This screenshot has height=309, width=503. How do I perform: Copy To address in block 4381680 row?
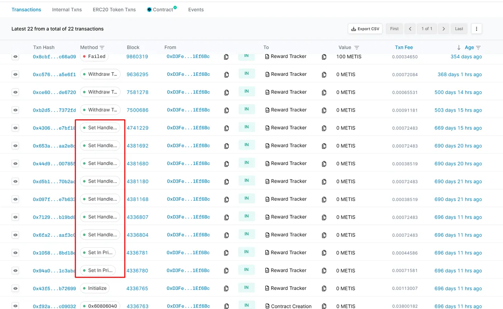tap(324, 164)
